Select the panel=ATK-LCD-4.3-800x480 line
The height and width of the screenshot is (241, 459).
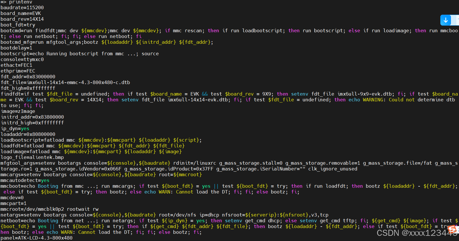click(37, 238)
